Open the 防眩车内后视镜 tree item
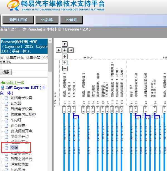This screenshot has width=167, height=171. [x=23, y=114]
